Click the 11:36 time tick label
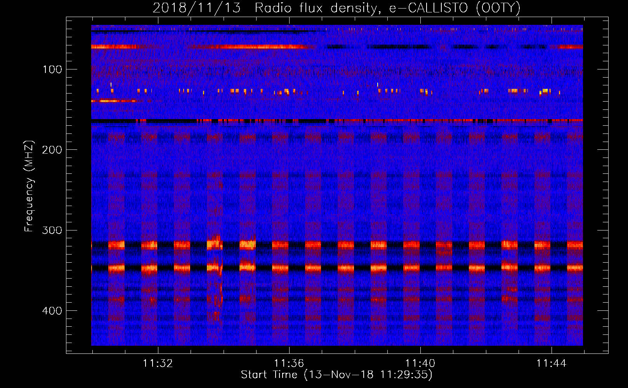This screenshot has height=388, width=628. tap(289, 363)
